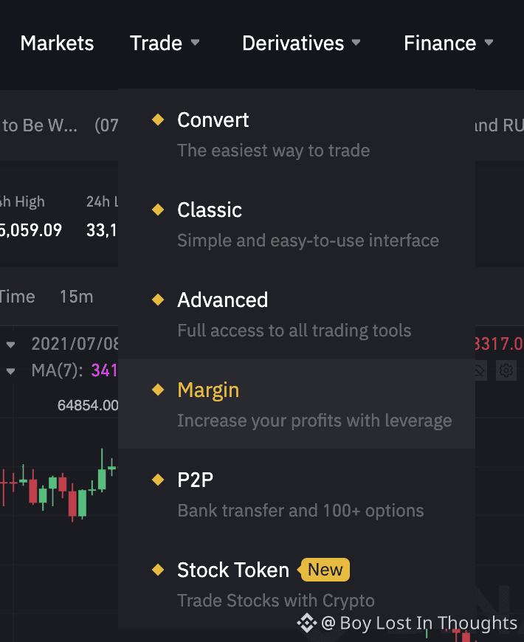Click the diamond bullet next to Classic
This screenshot has height=642, width=524.
[x=158, y=210]
